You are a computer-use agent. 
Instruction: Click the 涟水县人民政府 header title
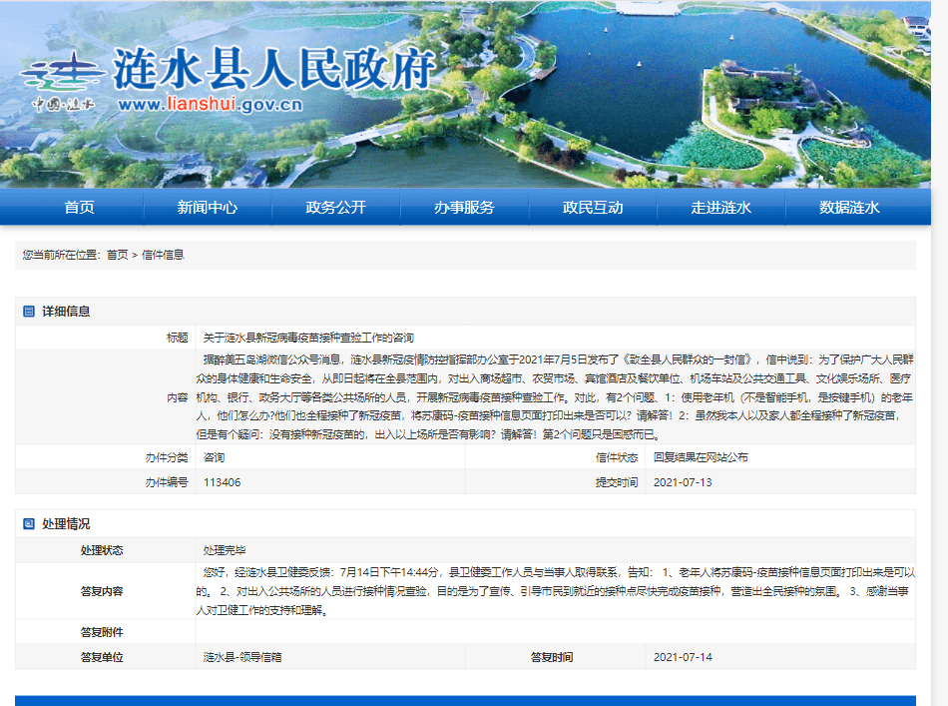274,68
